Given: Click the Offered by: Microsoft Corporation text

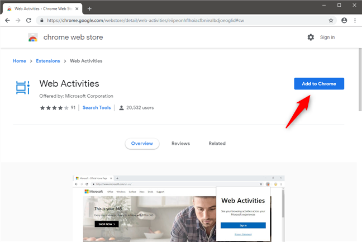Looking at the screenshot, I should [76, 96].
